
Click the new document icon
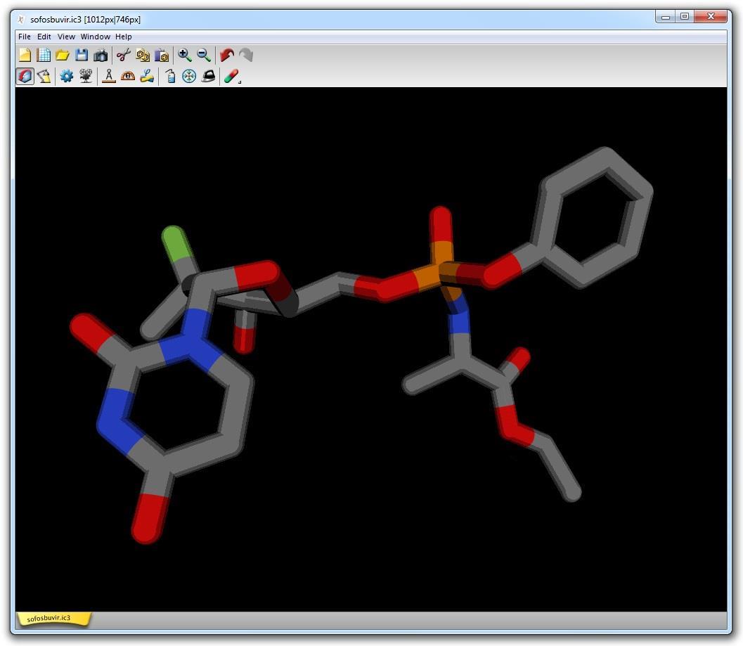click(x=25, y=56)
